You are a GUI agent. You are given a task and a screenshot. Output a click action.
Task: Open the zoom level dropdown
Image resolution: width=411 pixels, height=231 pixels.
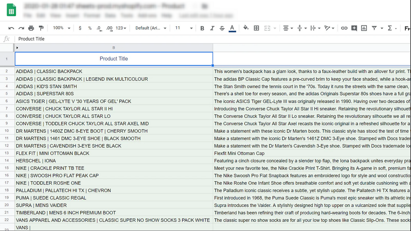coord(61,28)
